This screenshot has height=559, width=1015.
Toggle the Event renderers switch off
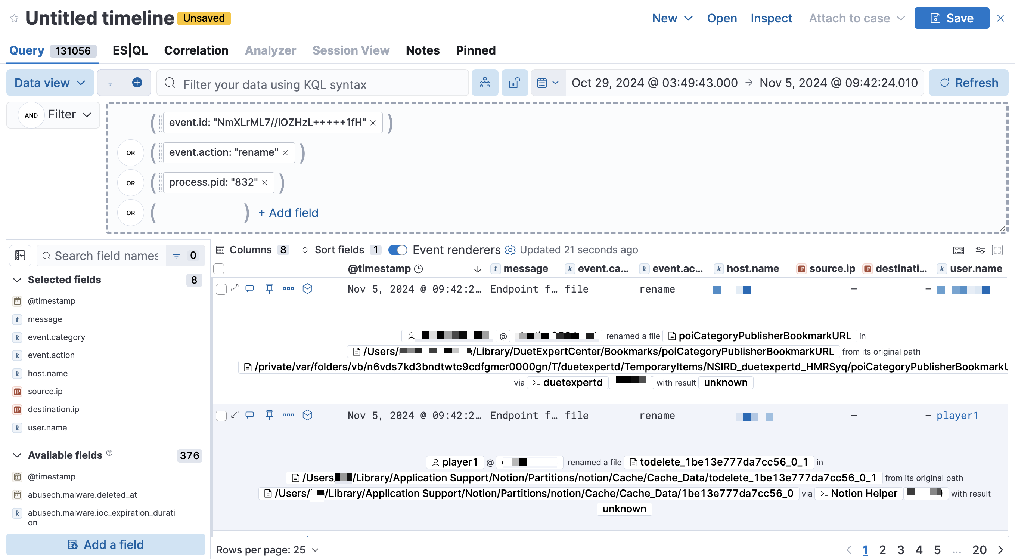[398, 250]
